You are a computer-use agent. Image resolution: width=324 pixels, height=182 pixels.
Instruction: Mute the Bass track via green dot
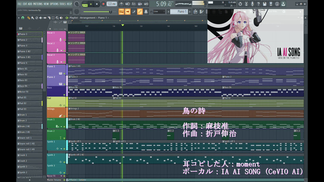64,95
